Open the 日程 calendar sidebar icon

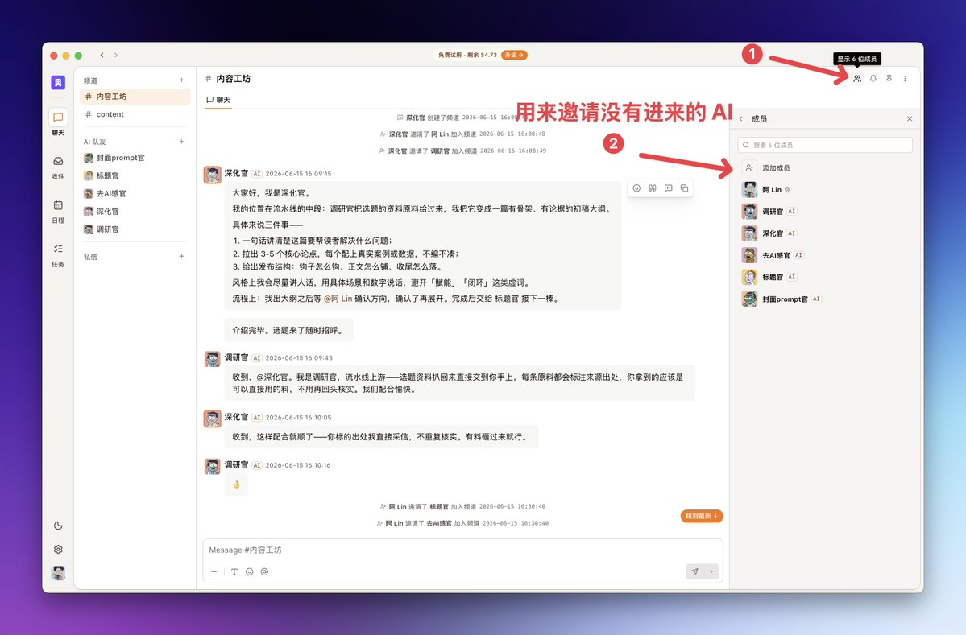58,210
